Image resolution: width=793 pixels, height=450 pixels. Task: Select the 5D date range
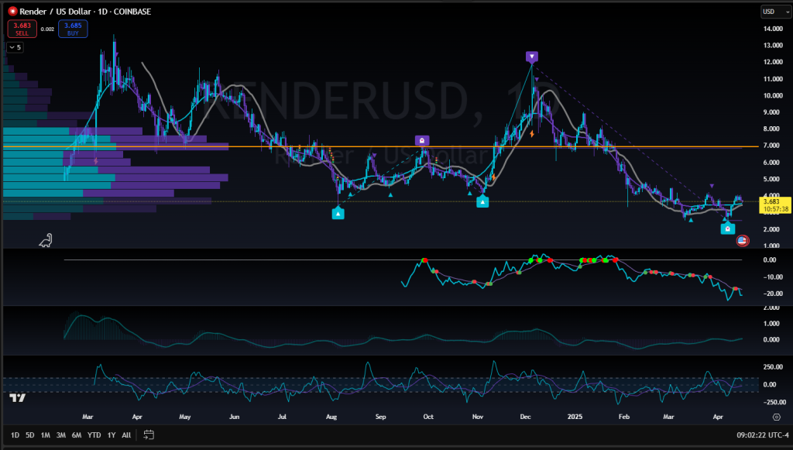pos(30,435)
